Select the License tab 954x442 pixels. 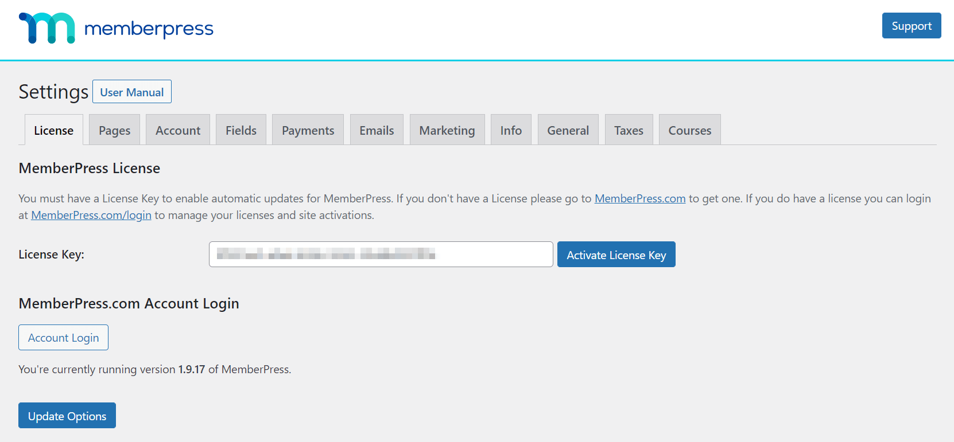[x=54, y=130]
